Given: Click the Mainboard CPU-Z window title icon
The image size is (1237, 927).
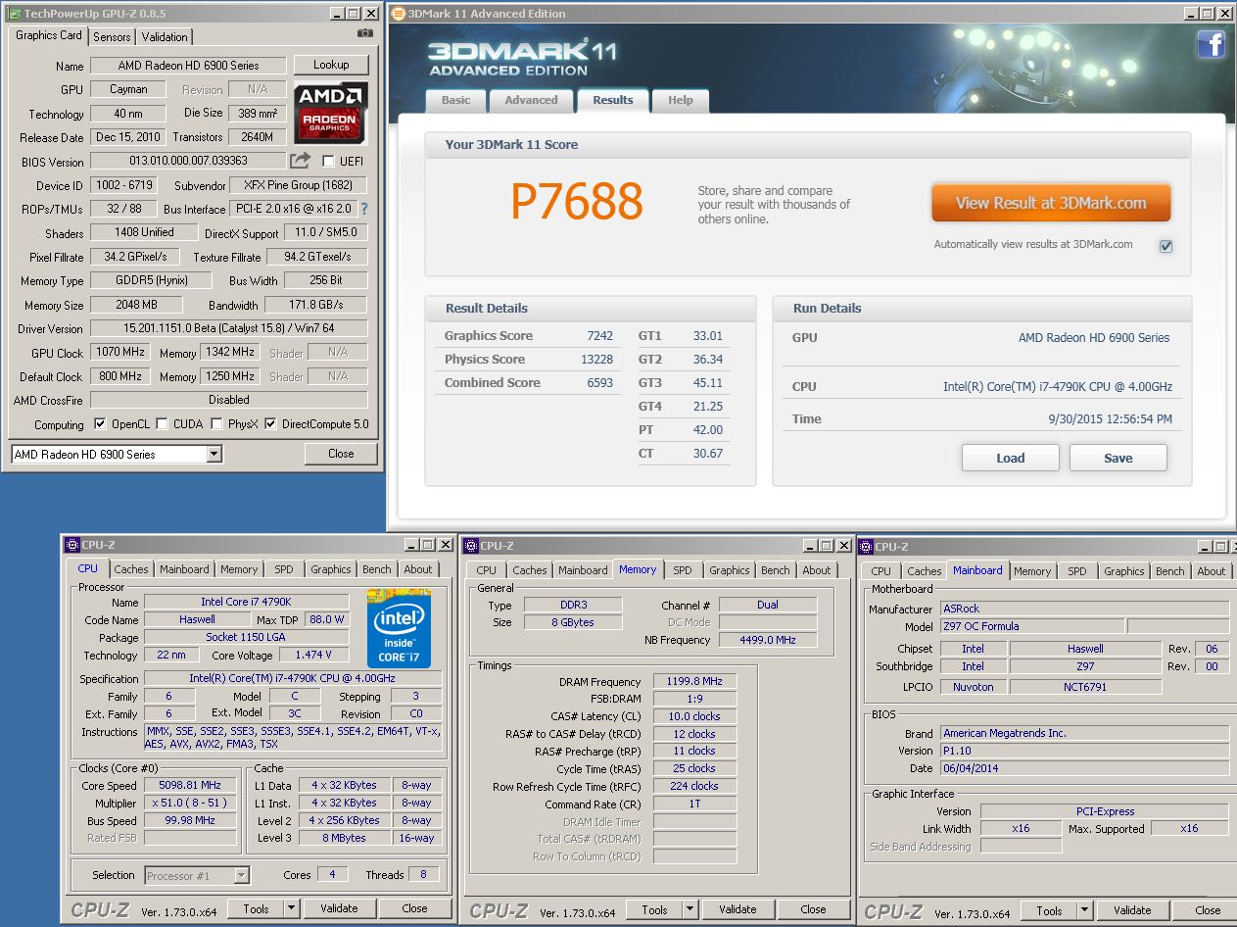Looking at the screenshot, I should pyautogui.click(x=866, y=547).
